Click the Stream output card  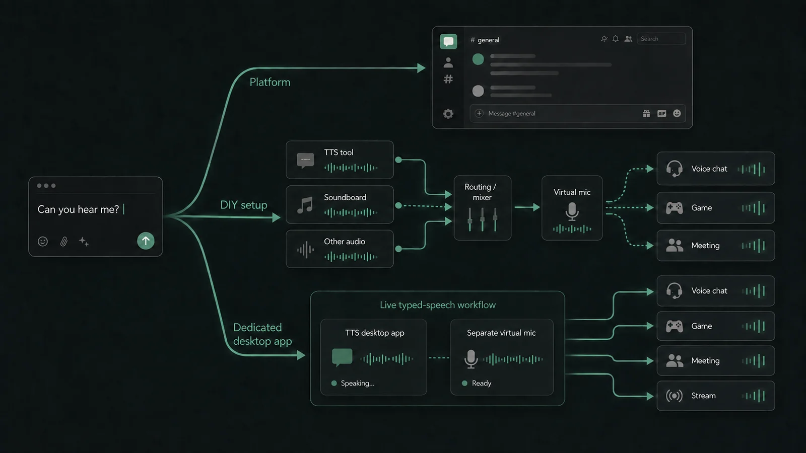coord(716,396)
